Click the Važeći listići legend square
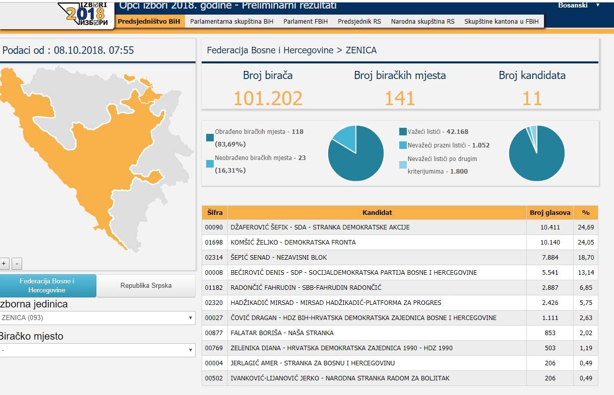 pos(403,132)
